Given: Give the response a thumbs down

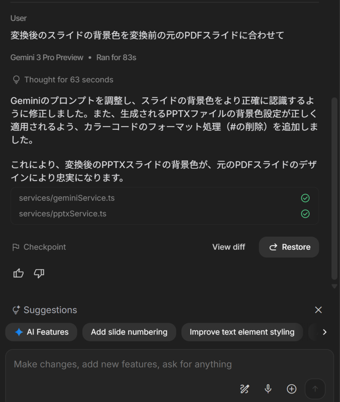Looking at the screenshot, I should [39, 273].
